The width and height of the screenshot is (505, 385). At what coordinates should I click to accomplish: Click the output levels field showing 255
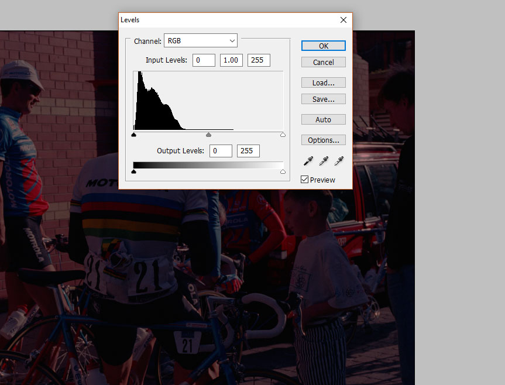pyautogui.click(x=248, y=150)
